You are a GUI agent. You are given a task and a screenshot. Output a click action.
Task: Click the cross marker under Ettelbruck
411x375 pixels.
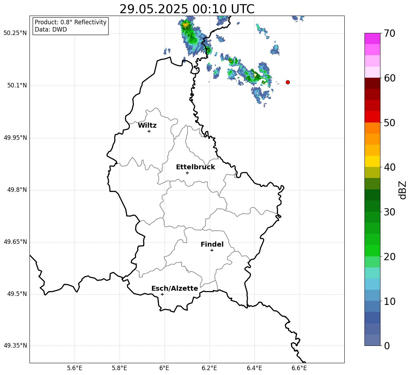(x=187, y=173)
